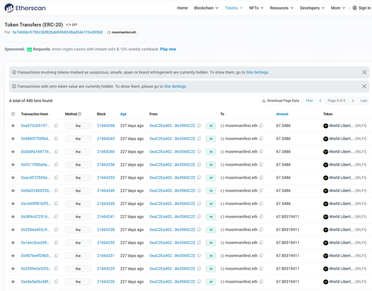Go to previous page arrow
The image size is (372, 291).
320,101
